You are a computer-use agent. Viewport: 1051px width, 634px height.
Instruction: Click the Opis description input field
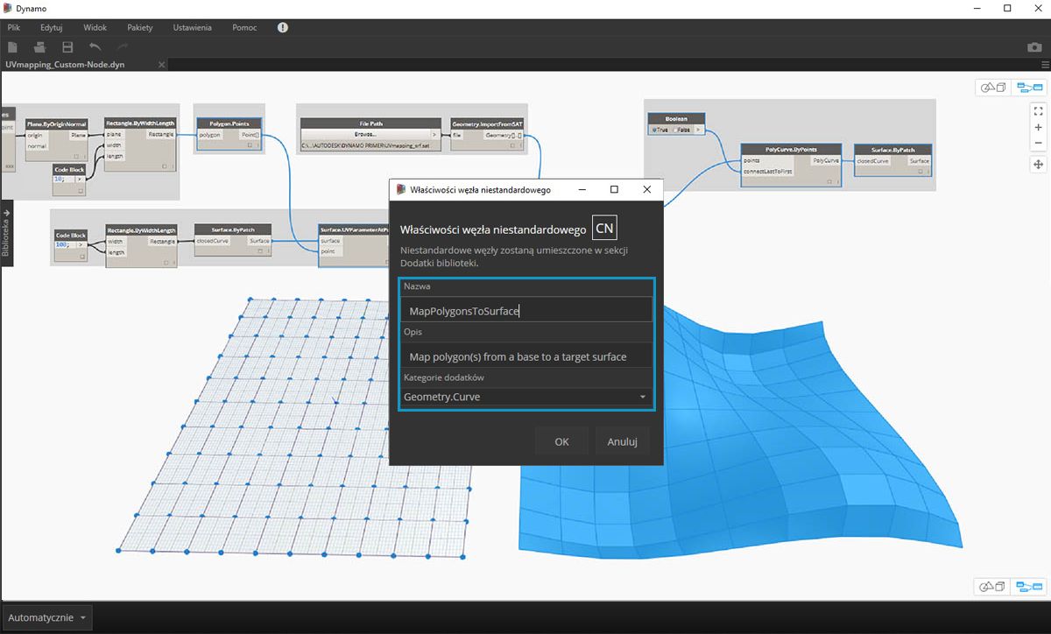coord(525,356)
